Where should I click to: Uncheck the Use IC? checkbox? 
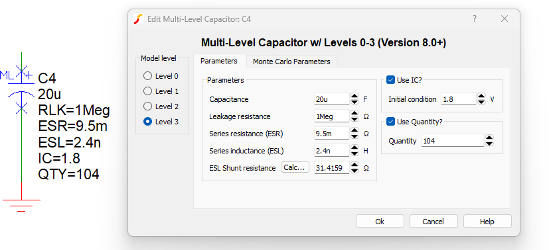pyautogui.click(x=391, y=80)
